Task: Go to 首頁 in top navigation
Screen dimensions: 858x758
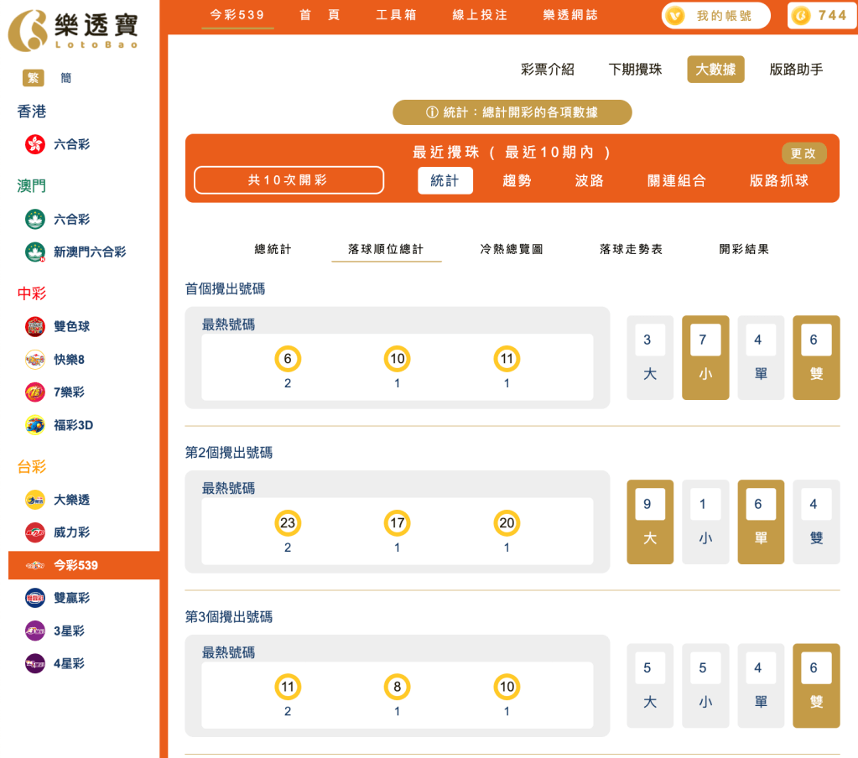Action: (x=320, y=15)
